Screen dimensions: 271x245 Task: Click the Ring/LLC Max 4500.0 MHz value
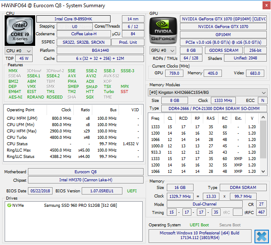coord(61,150)
